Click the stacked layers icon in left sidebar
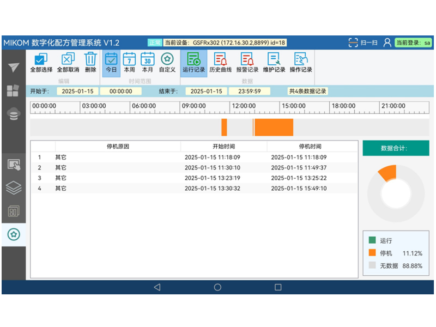This screenshot has height=327, width=436. point(14,187)
